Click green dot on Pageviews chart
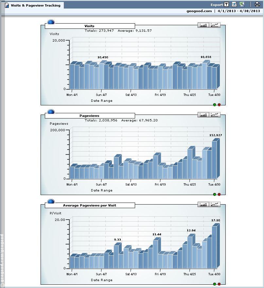The width and height of the screenshot is (264, 288). pos(215,194)
